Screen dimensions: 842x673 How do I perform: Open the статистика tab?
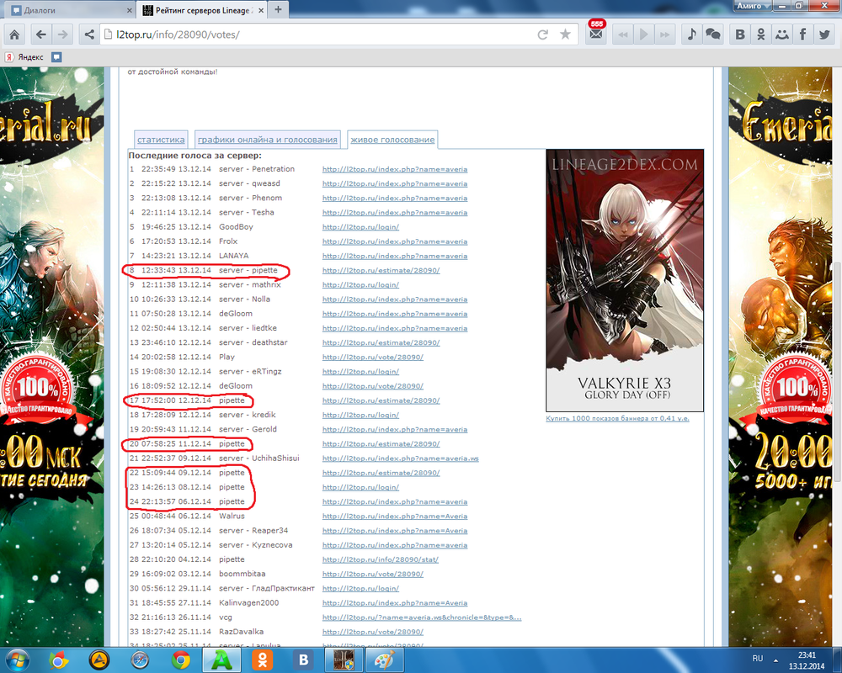(x=161, y=140)
